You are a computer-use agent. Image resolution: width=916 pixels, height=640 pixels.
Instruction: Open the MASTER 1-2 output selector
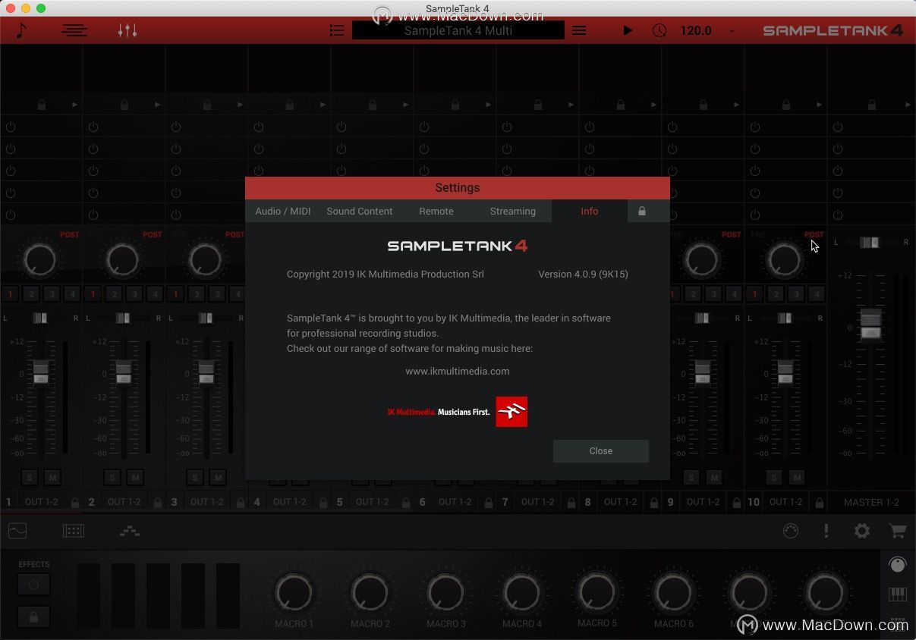point(871,502)
